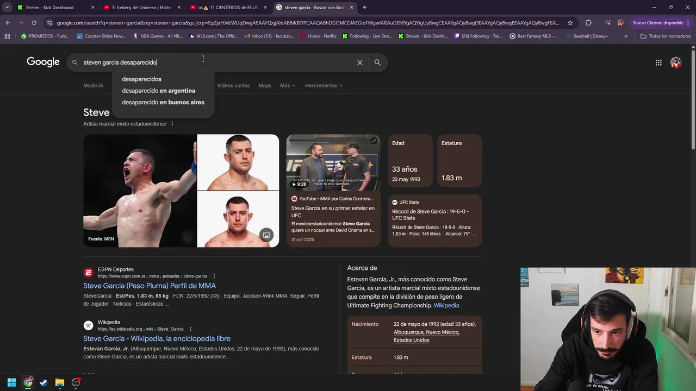Open NBA Games bookmark

coord(157,36)
